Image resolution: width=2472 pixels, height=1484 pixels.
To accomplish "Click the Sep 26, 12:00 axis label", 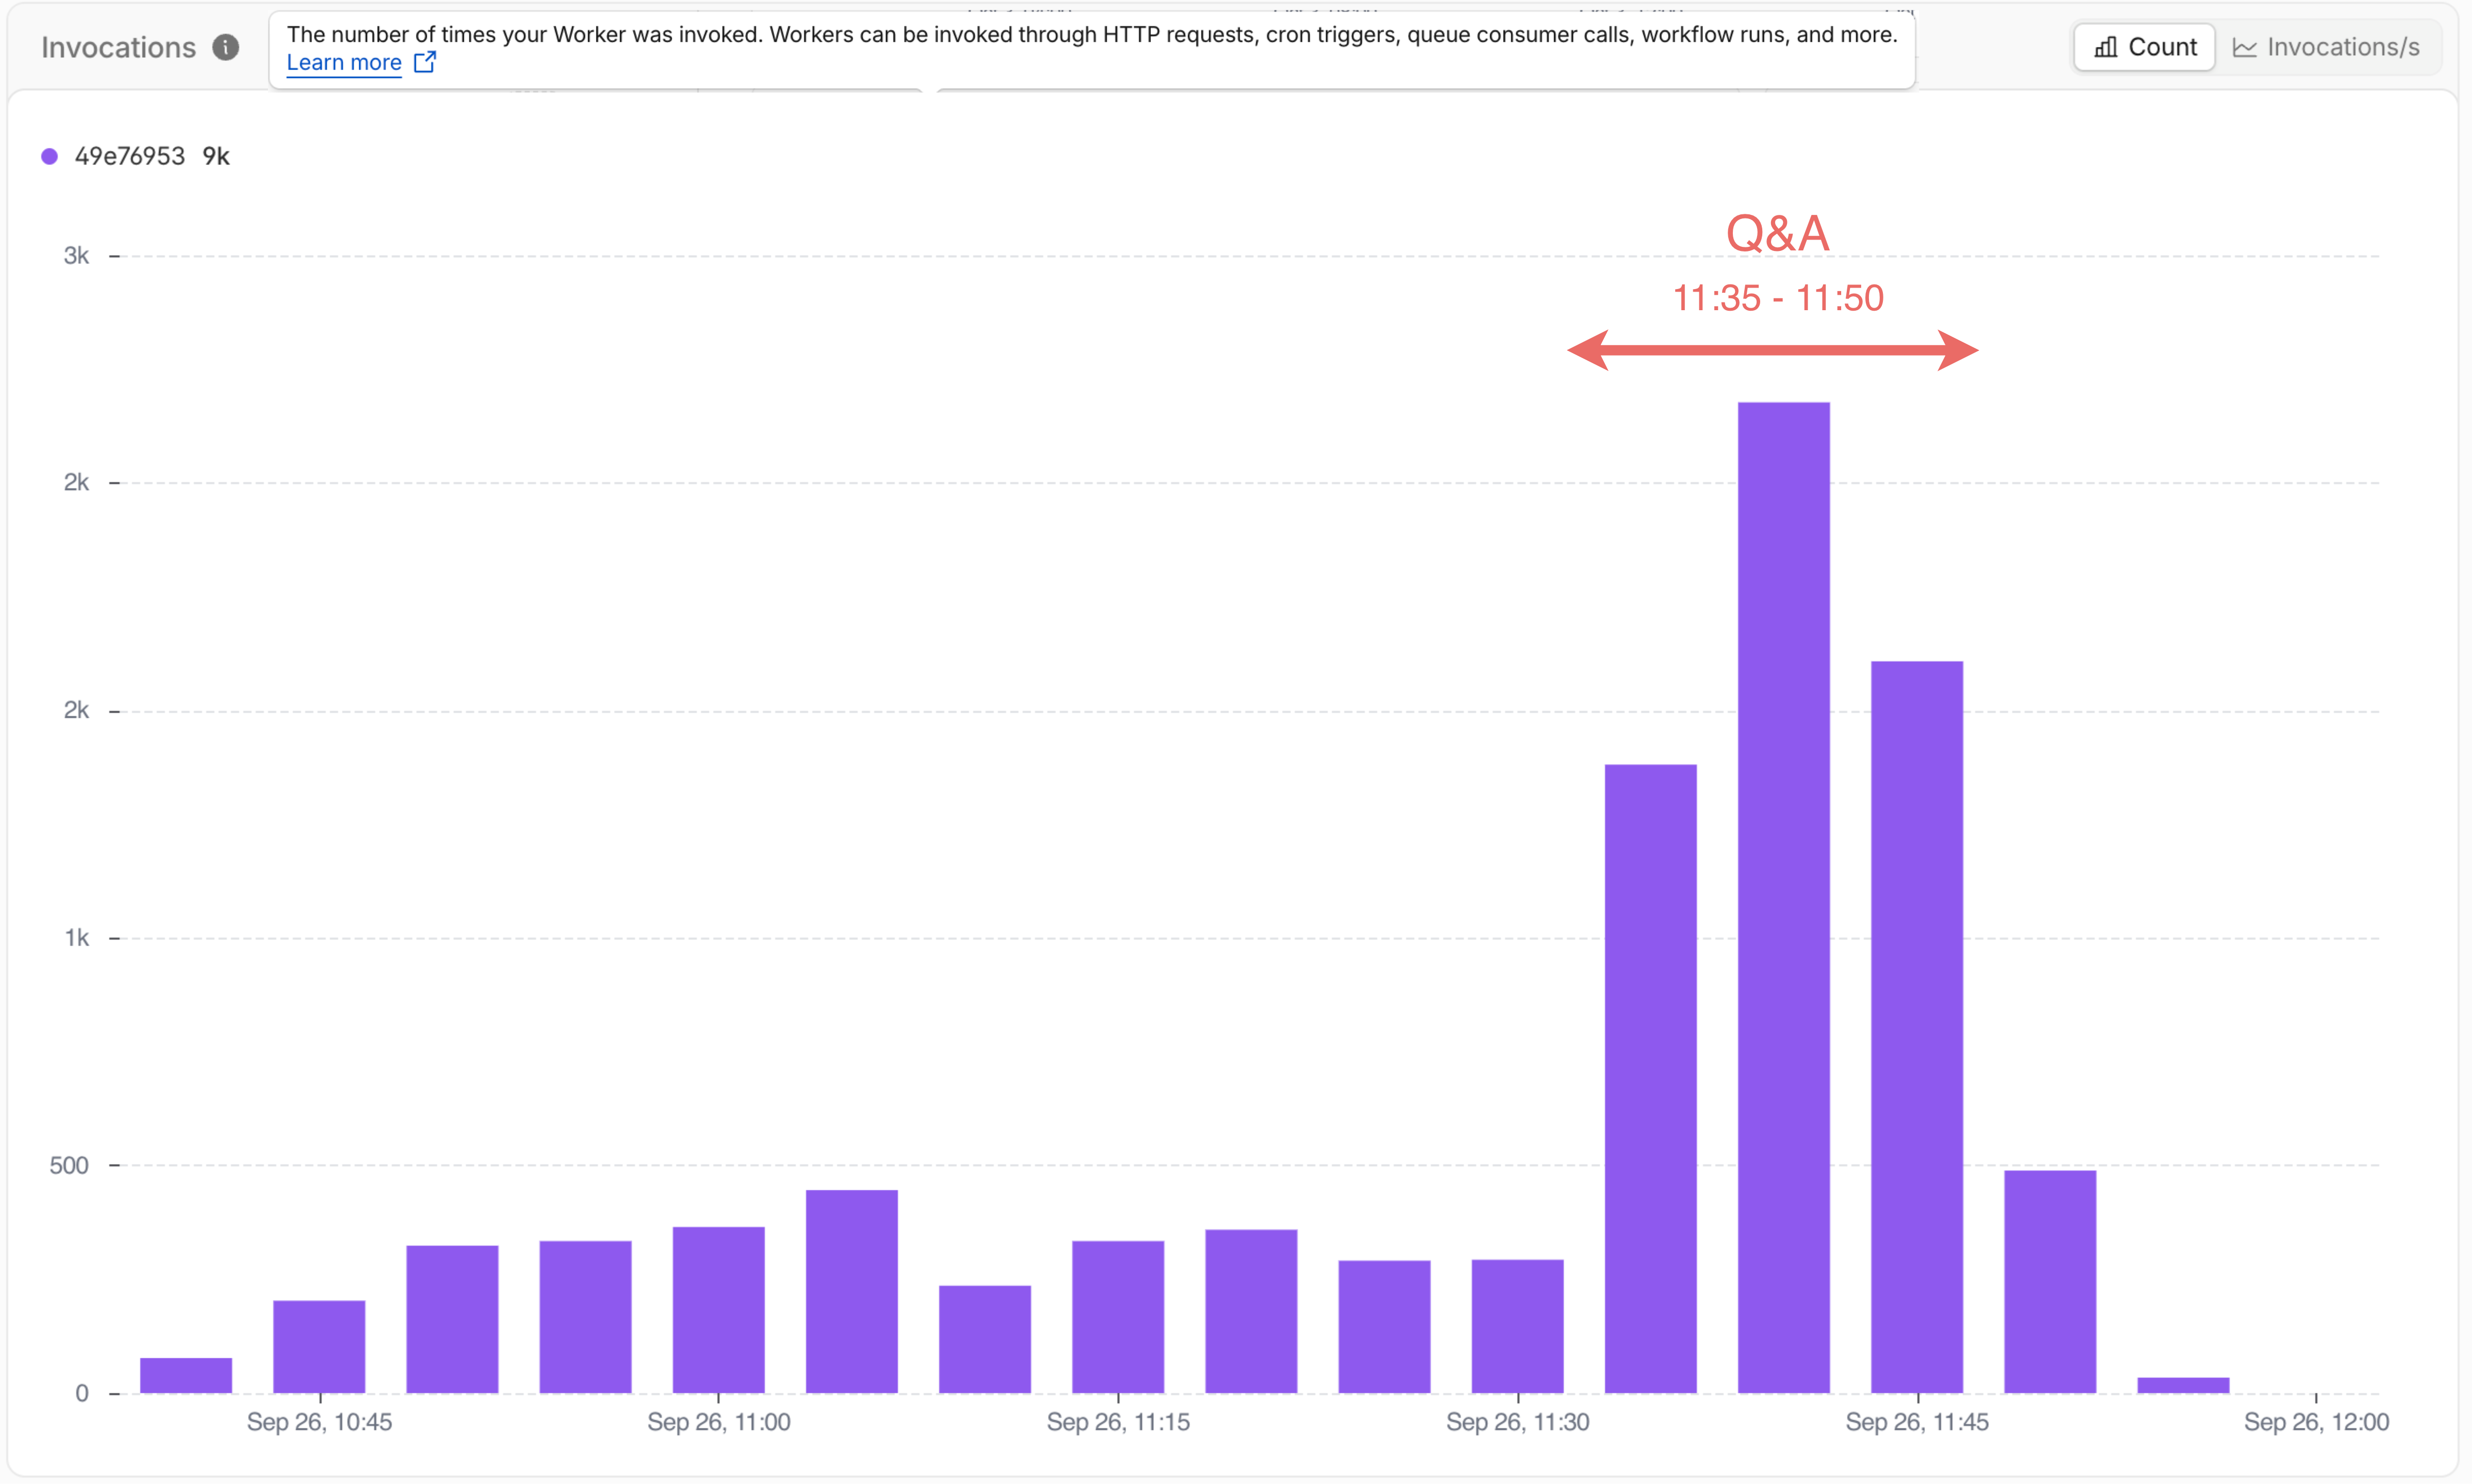I will tap(2316, 1422).
